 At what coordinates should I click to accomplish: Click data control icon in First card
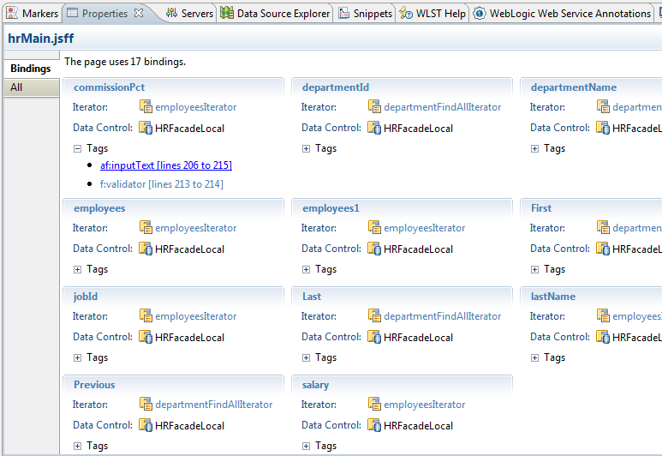pyautogui.click(x=603, y=249)
